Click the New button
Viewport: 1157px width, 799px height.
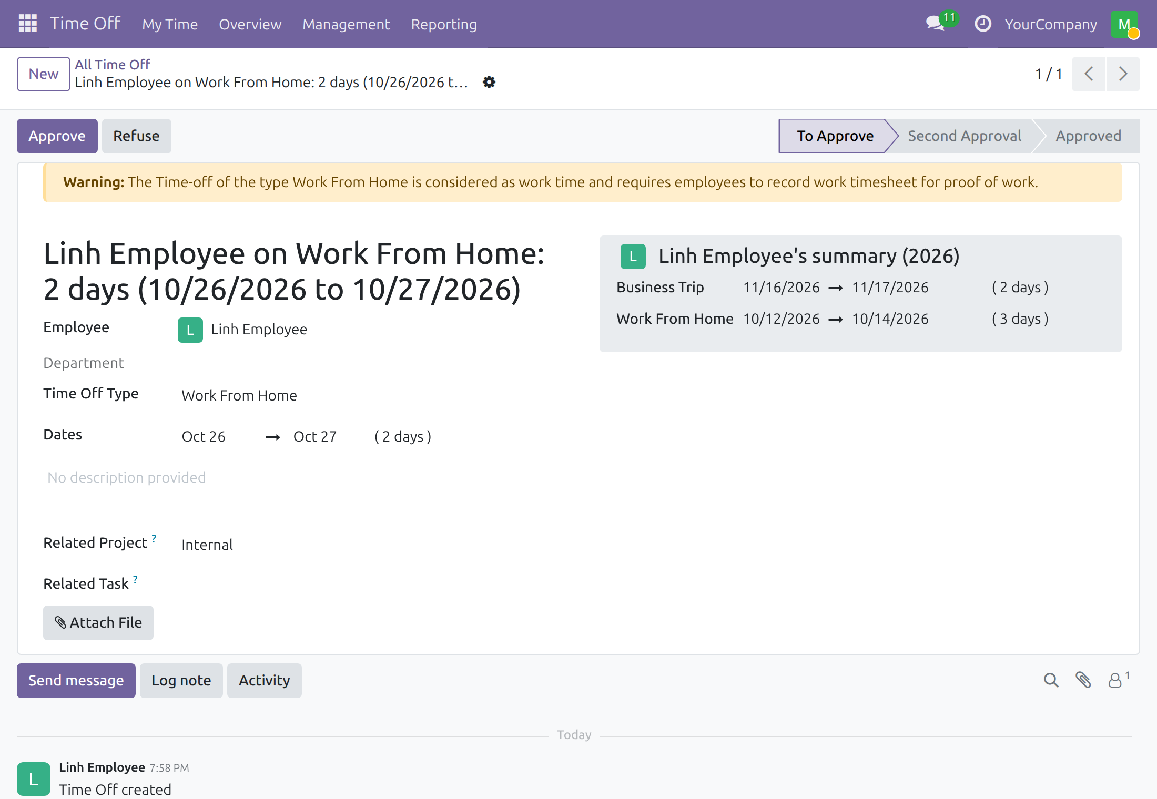click(44, 74)
